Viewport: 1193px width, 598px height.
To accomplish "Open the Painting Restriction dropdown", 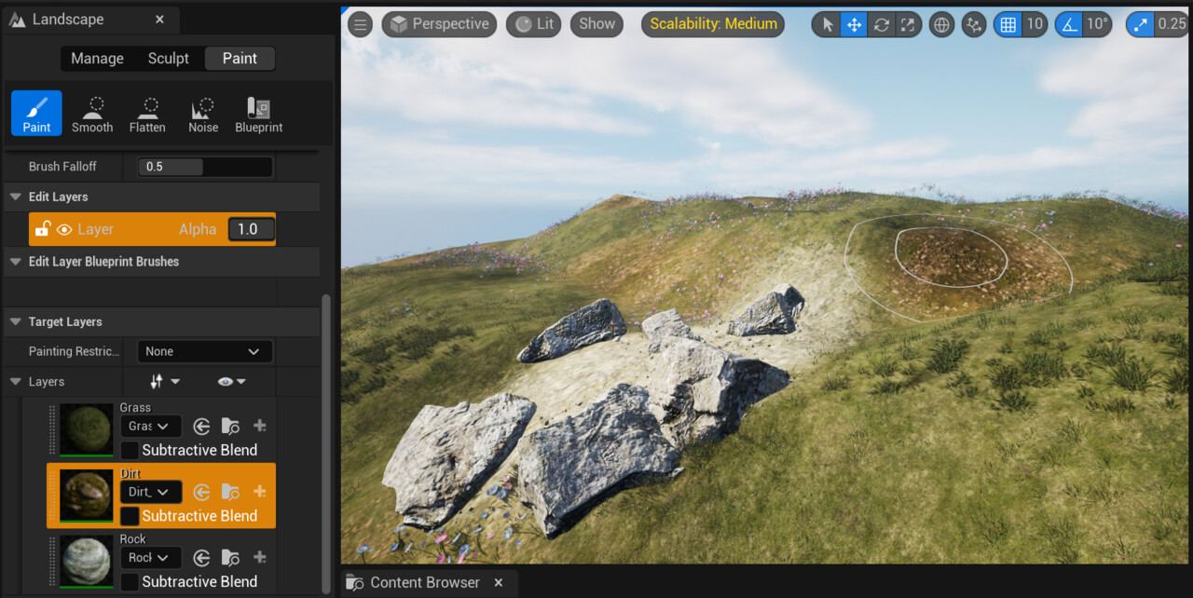I will [204, 351].
